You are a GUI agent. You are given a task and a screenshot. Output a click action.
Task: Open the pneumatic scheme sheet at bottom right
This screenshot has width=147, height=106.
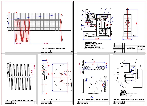pyautogui.click(x=129, y=79)
